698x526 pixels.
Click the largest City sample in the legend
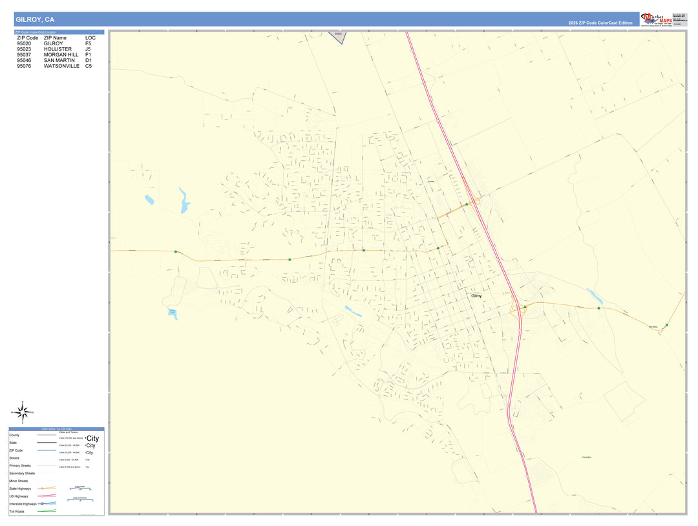(92, 438)
